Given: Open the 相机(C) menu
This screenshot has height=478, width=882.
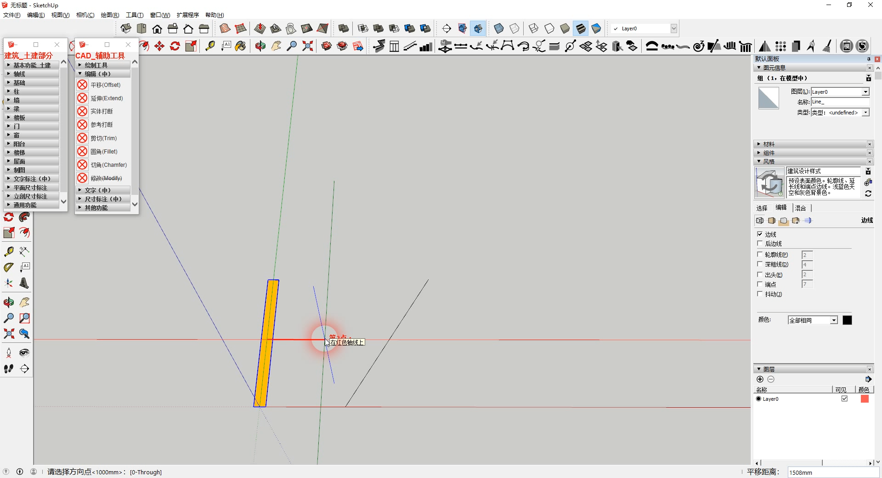Looking at the screenshot, I should (x=85, y=15).
